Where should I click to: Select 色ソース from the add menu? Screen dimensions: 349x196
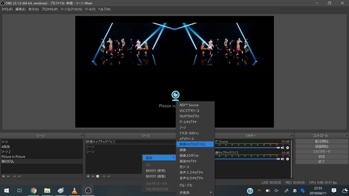[x=195, y=167]
